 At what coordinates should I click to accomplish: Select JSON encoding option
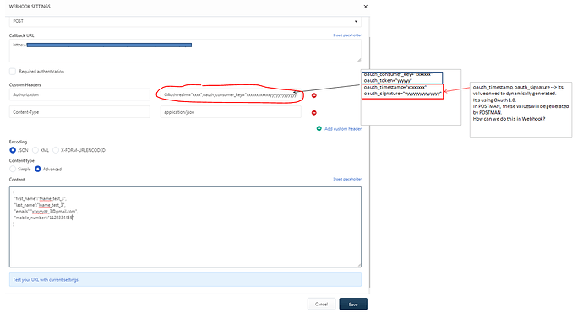click(x=13, y=150)
